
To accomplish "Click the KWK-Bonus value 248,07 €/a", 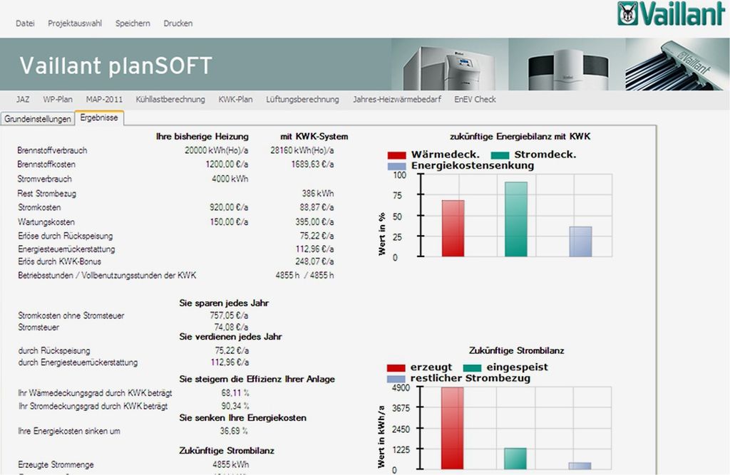I will (314, 262).
